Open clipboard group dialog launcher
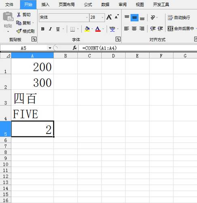Image resolution: width=197 pixels, height=203 pixels. (34, 39)
